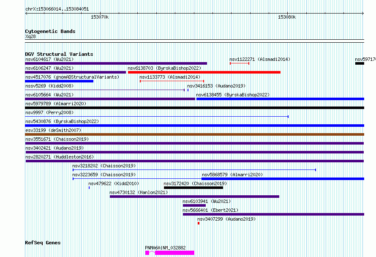Select the small red nsv3407299 marker
The width and height of the screenshot is (376, 257).
pyautogui.click(x=199, y=223)
